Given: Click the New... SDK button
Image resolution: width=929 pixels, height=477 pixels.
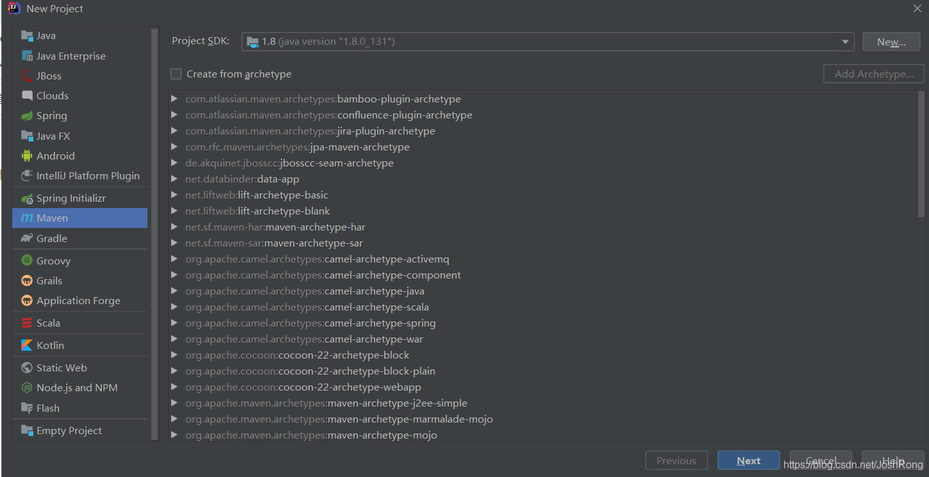Looking at the screenshot, I should 891,42.
